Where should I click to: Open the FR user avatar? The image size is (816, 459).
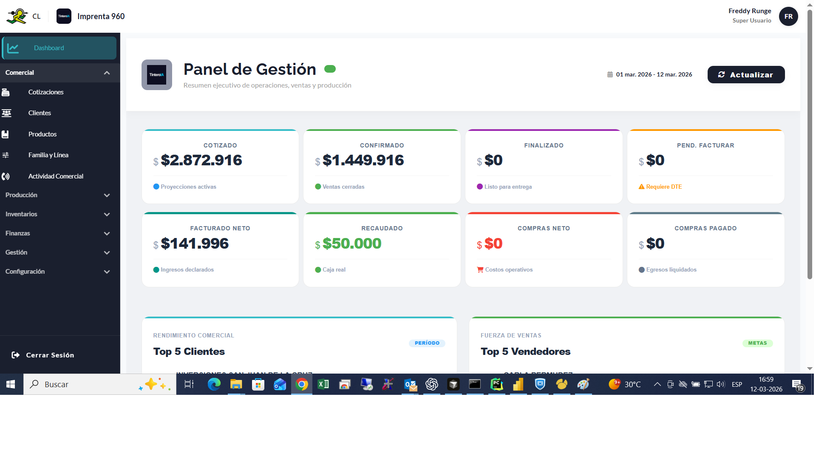(788, 16)
